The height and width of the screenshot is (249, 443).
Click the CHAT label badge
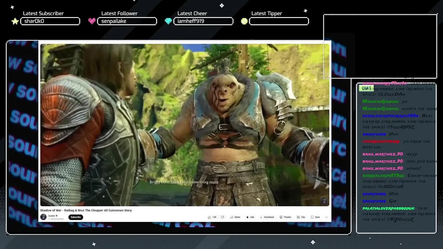pyautogui.click(x=366, y=89)
